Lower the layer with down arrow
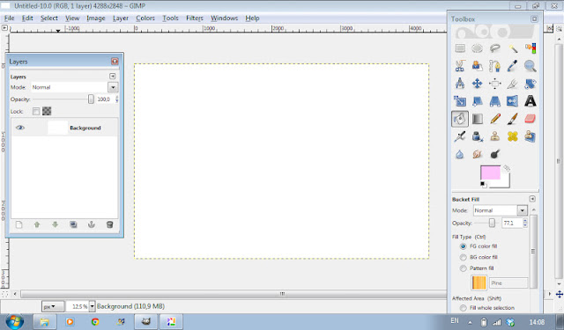 click(55, 224)
